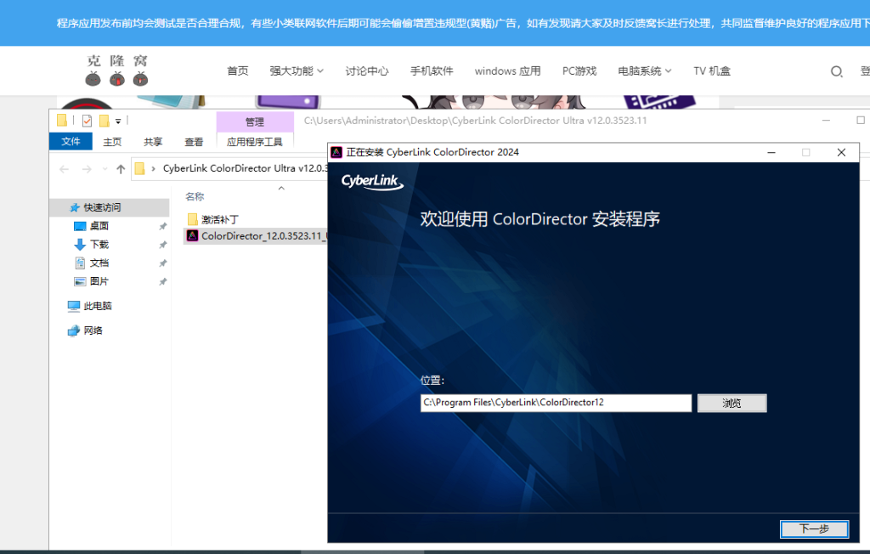The height and width of the screenshot is (554, 870).
Task: Go to the 首页 website link
Action: pyautogui.click(x=238, y=71)
